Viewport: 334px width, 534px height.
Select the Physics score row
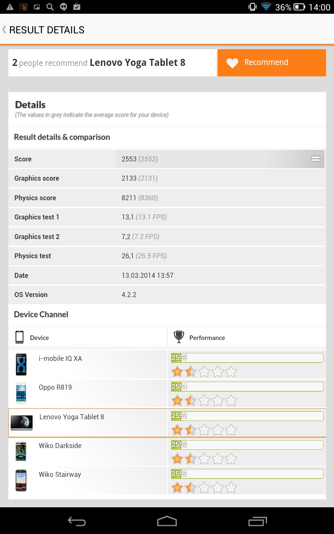click(167, 198)
